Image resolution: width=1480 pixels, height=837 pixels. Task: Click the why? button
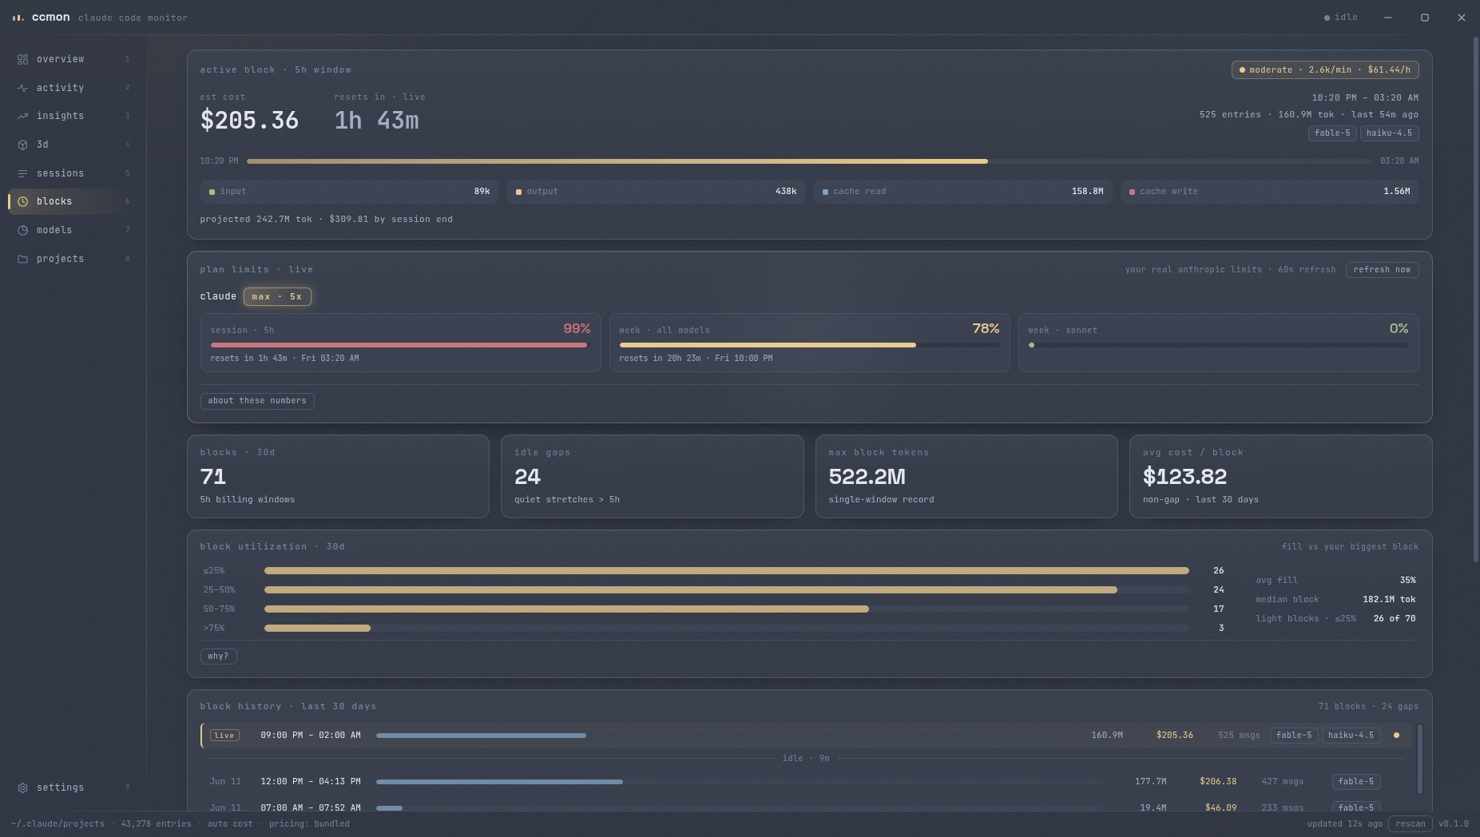(x=218, y=657)
